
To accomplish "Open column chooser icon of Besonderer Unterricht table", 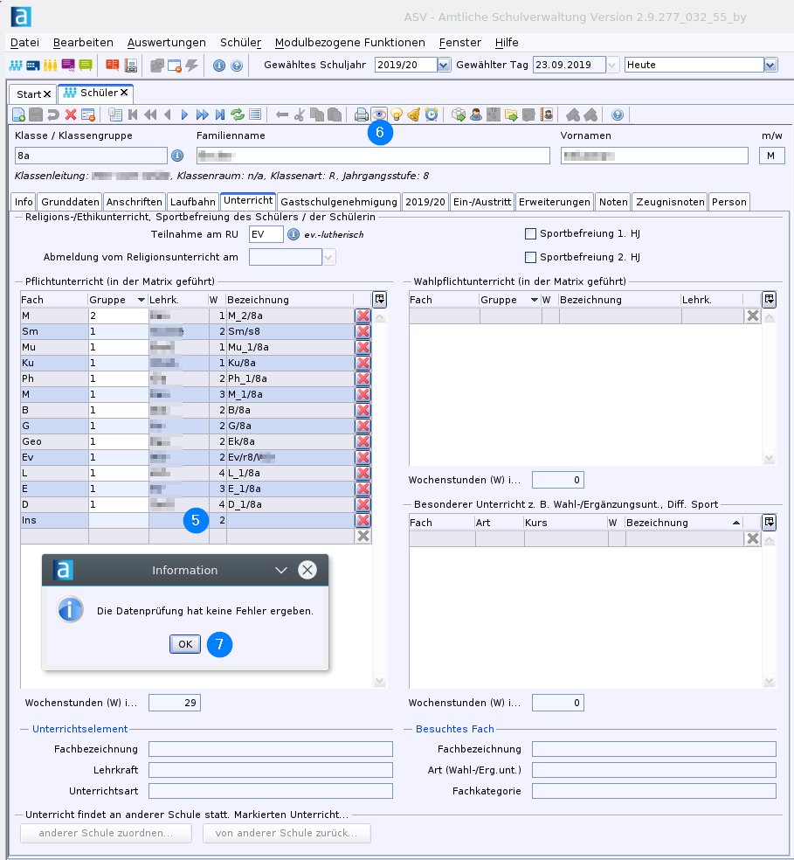I will [770, 522].
